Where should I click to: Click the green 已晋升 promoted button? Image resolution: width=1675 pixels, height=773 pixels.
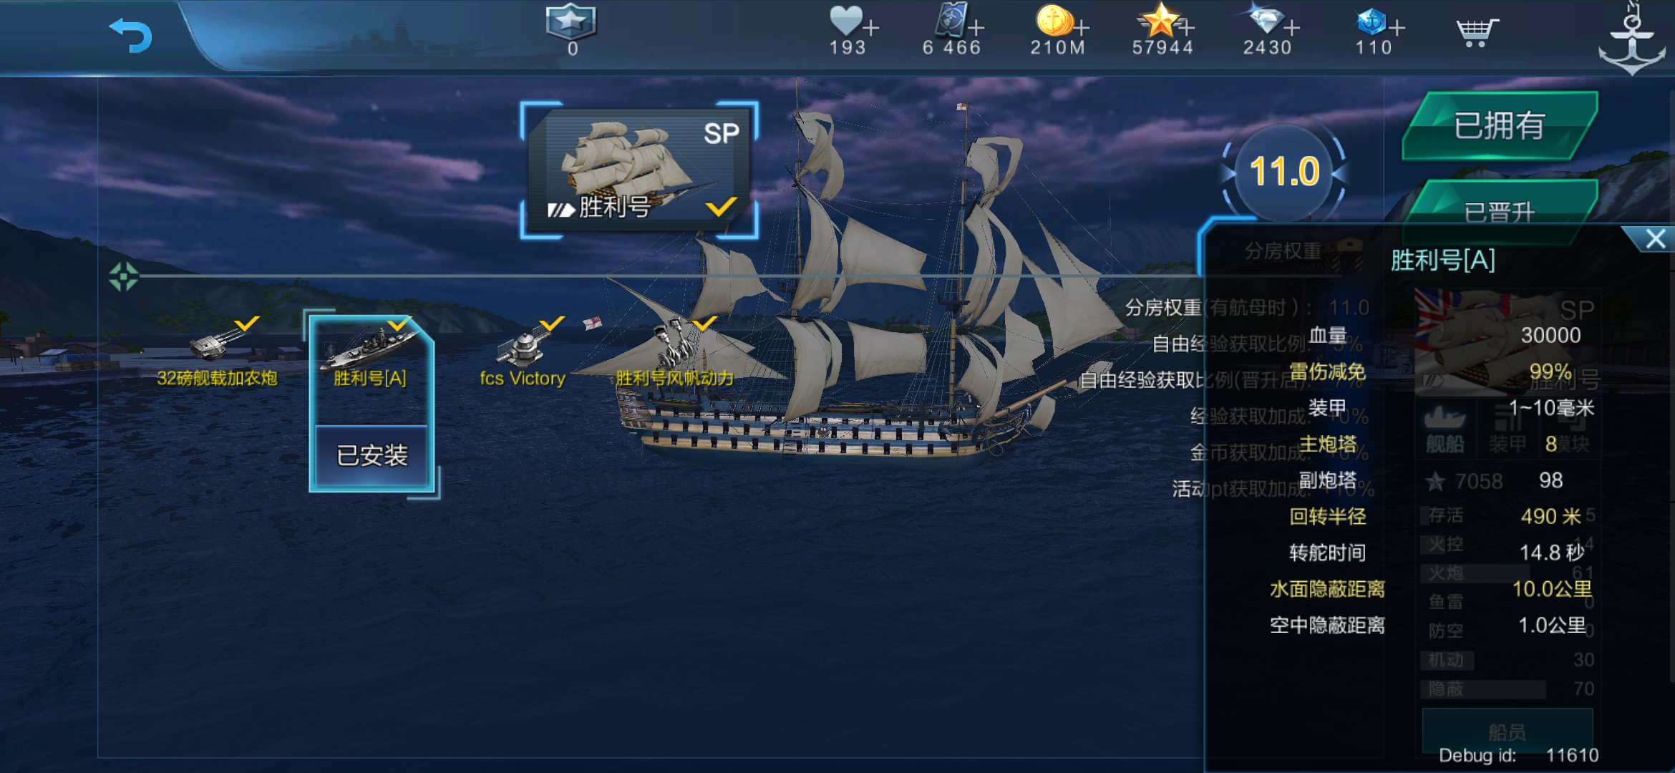(1499, 211)
